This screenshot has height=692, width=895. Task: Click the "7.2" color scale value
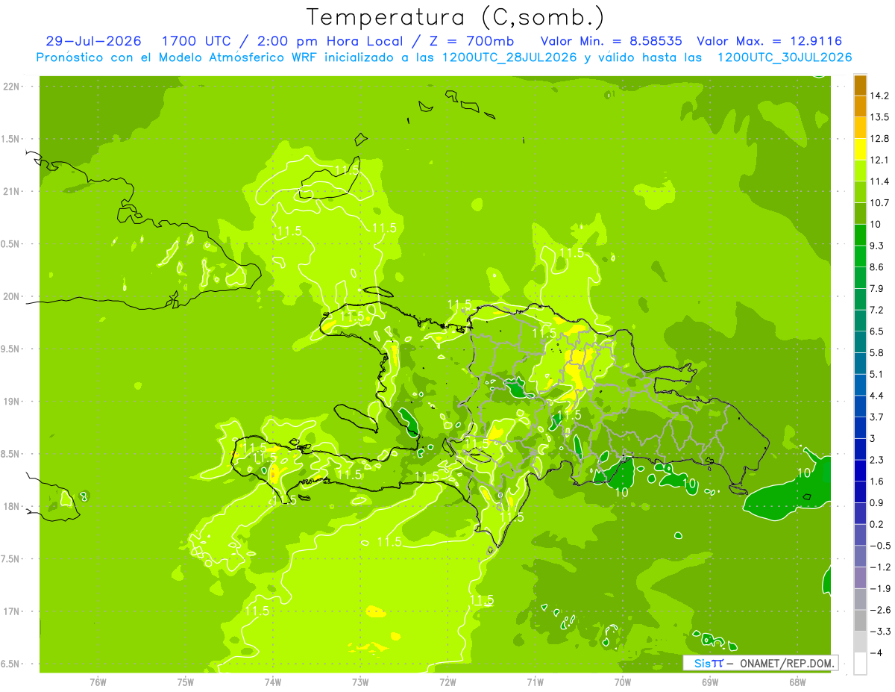pyautogui.click(x=878, y=310)
